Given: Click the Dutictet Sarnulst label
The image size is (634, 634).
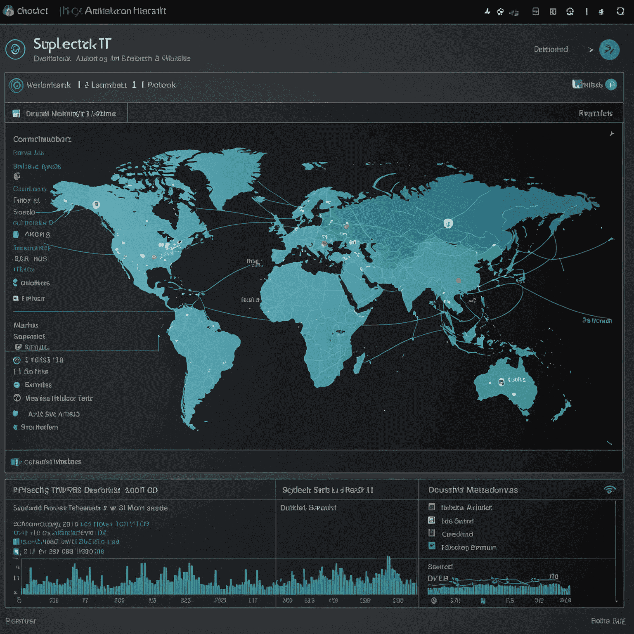Looking at the screenshot, I should click(x=308, y=508).
